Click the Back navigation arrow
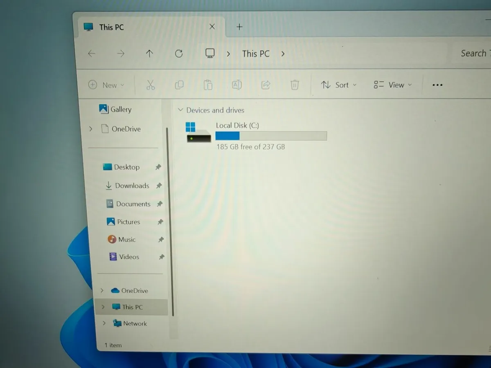491x368 pixels. click(92, 54)
